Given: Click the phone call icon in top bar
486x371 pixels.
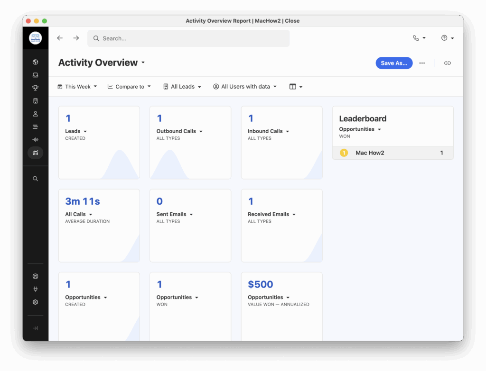Looking at the screenshot, I should tap(419, 38).
